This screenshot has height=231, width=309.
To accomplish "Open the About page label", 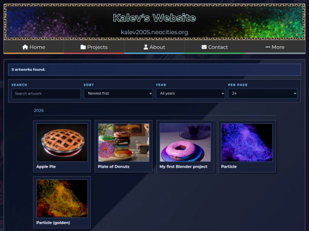I will [157, 47].
